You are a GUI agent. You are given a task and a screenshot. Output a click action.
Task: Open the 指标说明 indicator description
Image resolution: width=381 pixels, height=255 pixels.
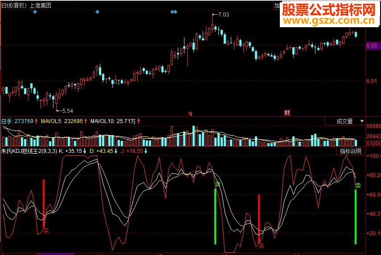[x=350, y=151]
